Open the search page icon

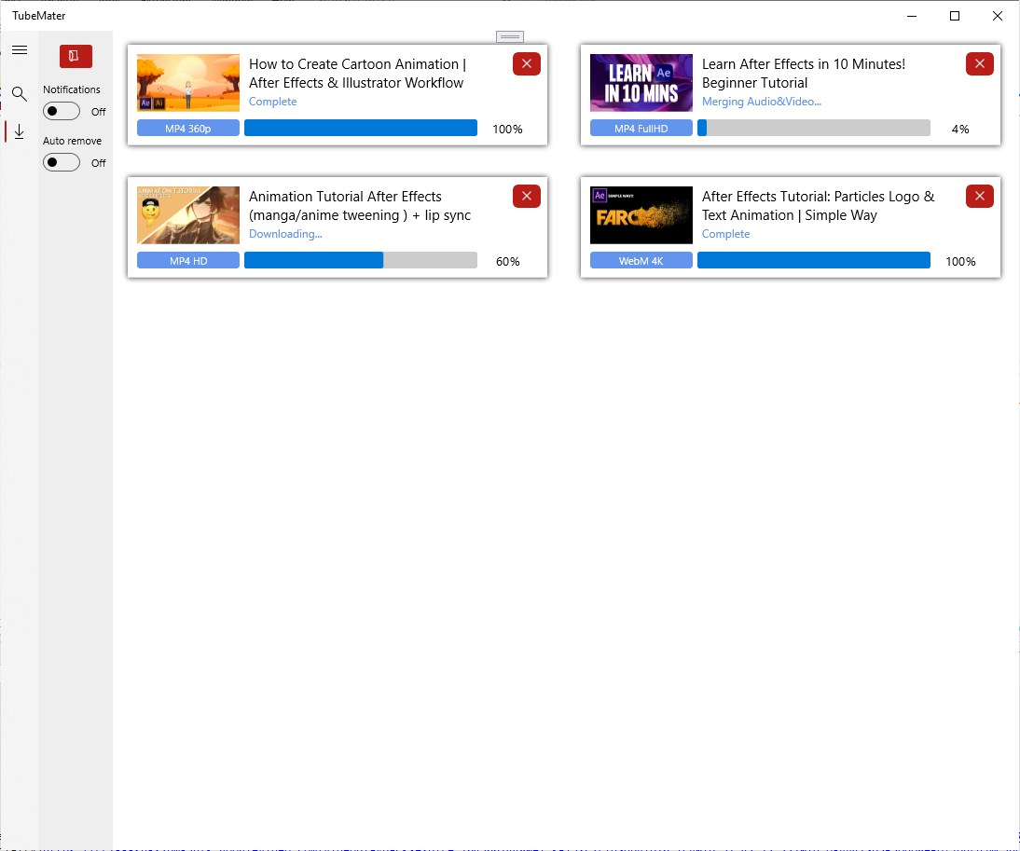coord(20,94)
